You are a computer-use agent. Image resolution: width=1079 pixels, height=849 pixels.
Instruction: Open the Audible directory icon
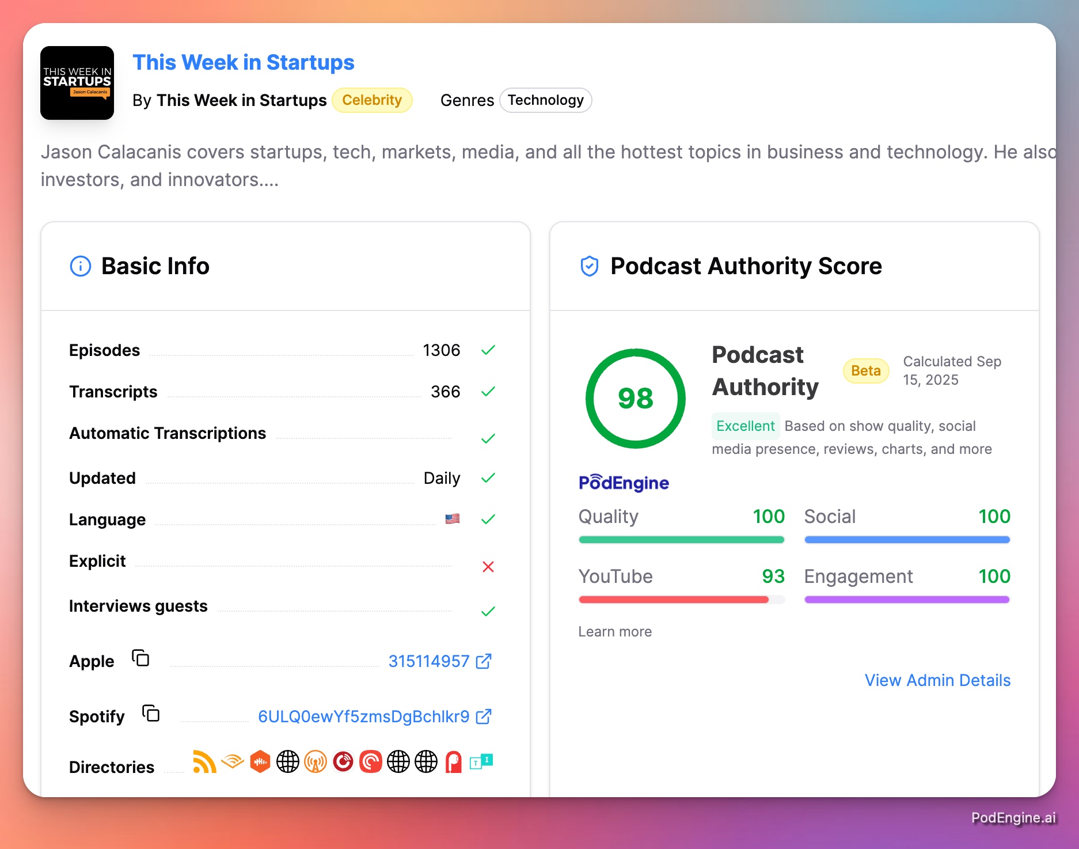233,762
